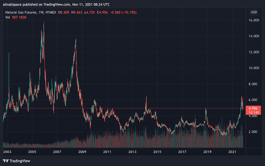The width and height of the screenshot is (265, 166).
Task: Click the 1d 14h countdown label
Action: coord(254,112)
